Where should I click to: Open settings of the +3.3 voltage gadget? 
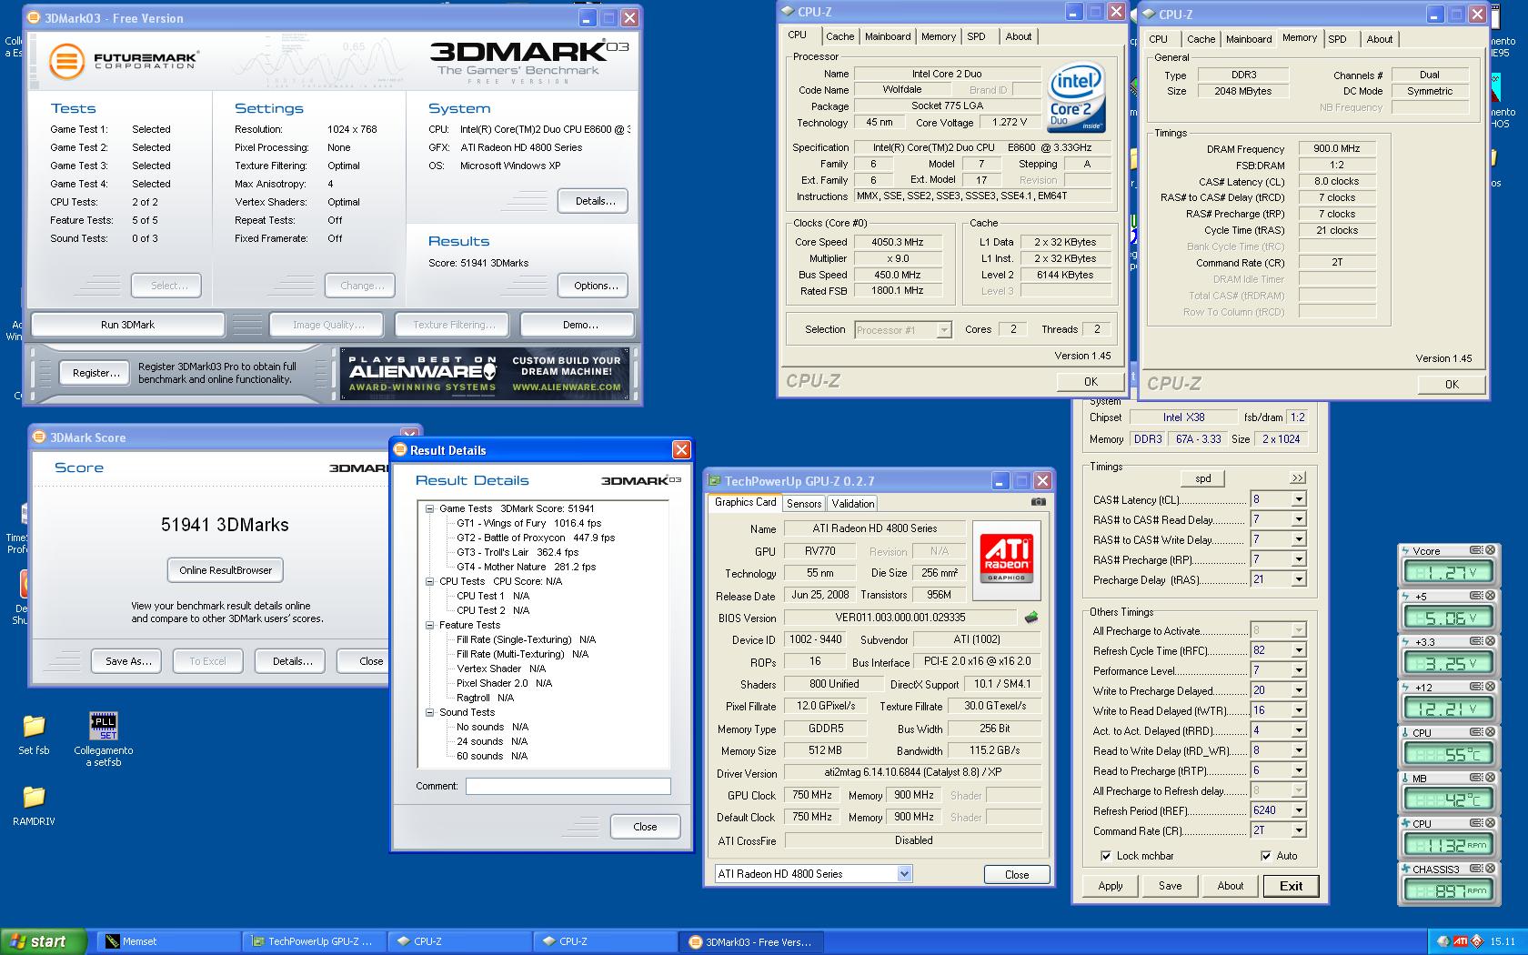coord(1478,641)
